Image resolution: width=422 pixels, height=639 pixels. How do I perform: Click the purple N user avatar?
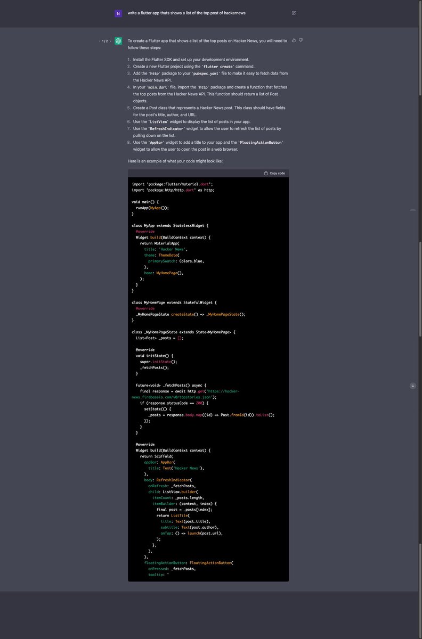[x=118, y=13]
